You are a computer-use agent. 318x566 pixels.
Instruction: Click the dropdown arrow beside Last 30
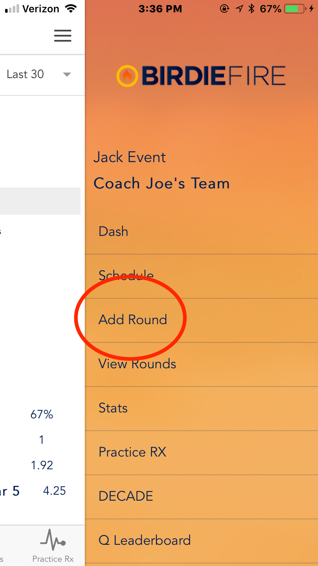pos(67,75)
